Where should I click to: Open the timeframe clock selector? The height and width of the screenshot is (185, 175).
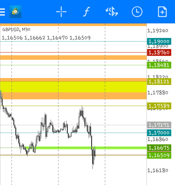pyautogui.click(x=137, y=12)
